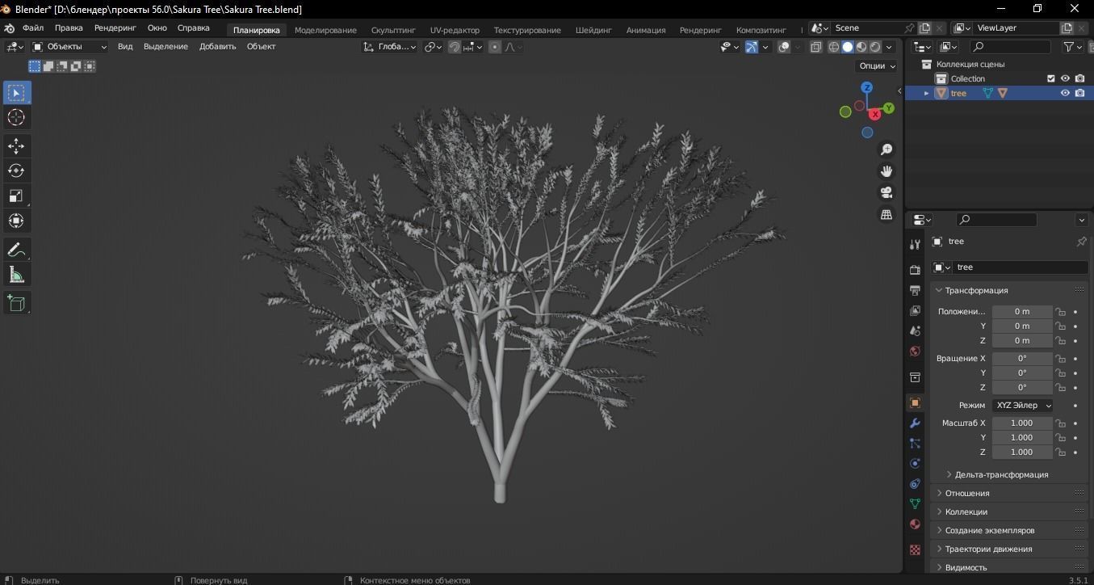Switch orthographic/perspective with grid gizmo
Image resolution: width=1094 pixels, height=585 pixels.
[887, 214]
